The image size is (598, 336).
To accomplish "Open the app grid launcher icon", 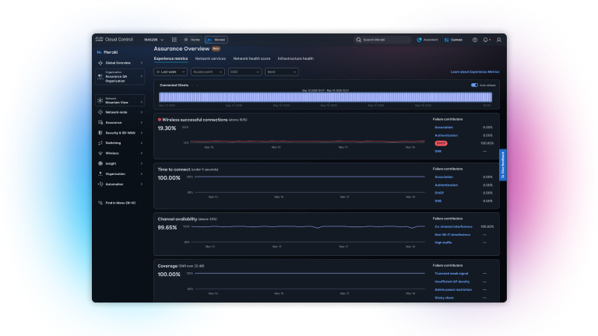I will pyautogui.click(x=174, y=40).
